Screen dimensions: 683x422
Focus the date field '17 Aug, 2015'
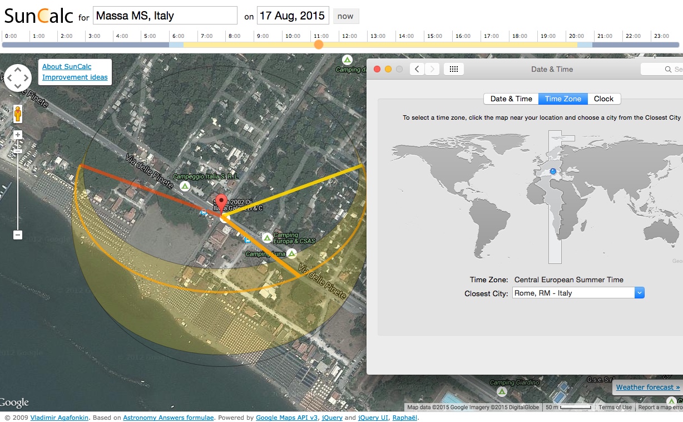point(293,16)
